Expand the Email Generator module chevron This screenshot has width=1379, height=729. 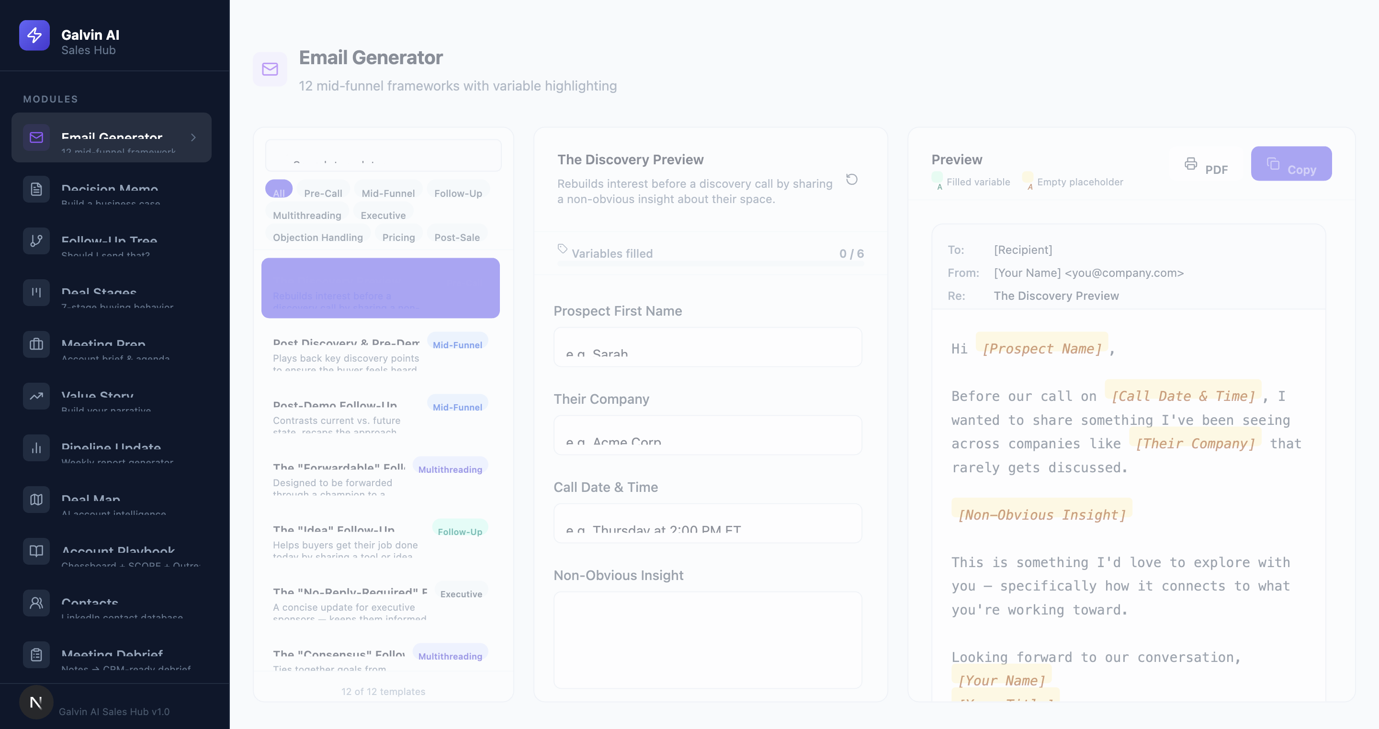pyautogui.click(x=193, y=137)
